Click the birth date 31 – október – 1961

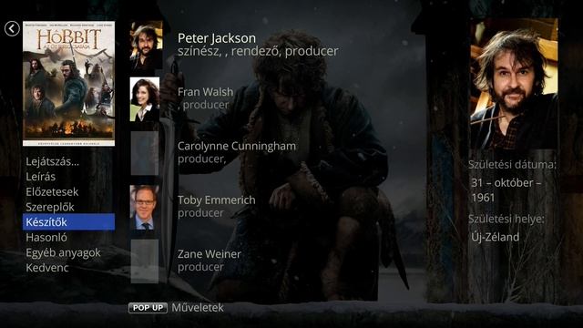click(x=506, y=190)
